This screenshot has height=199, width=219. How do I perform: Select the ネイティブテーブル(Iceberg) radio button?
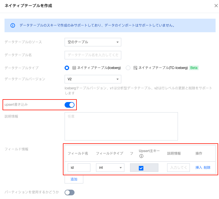click(67, 68)
